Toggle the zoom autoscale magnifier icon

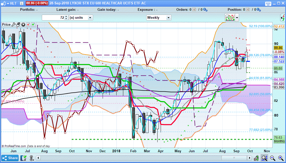pyautogui.click(x=264, y=158)
